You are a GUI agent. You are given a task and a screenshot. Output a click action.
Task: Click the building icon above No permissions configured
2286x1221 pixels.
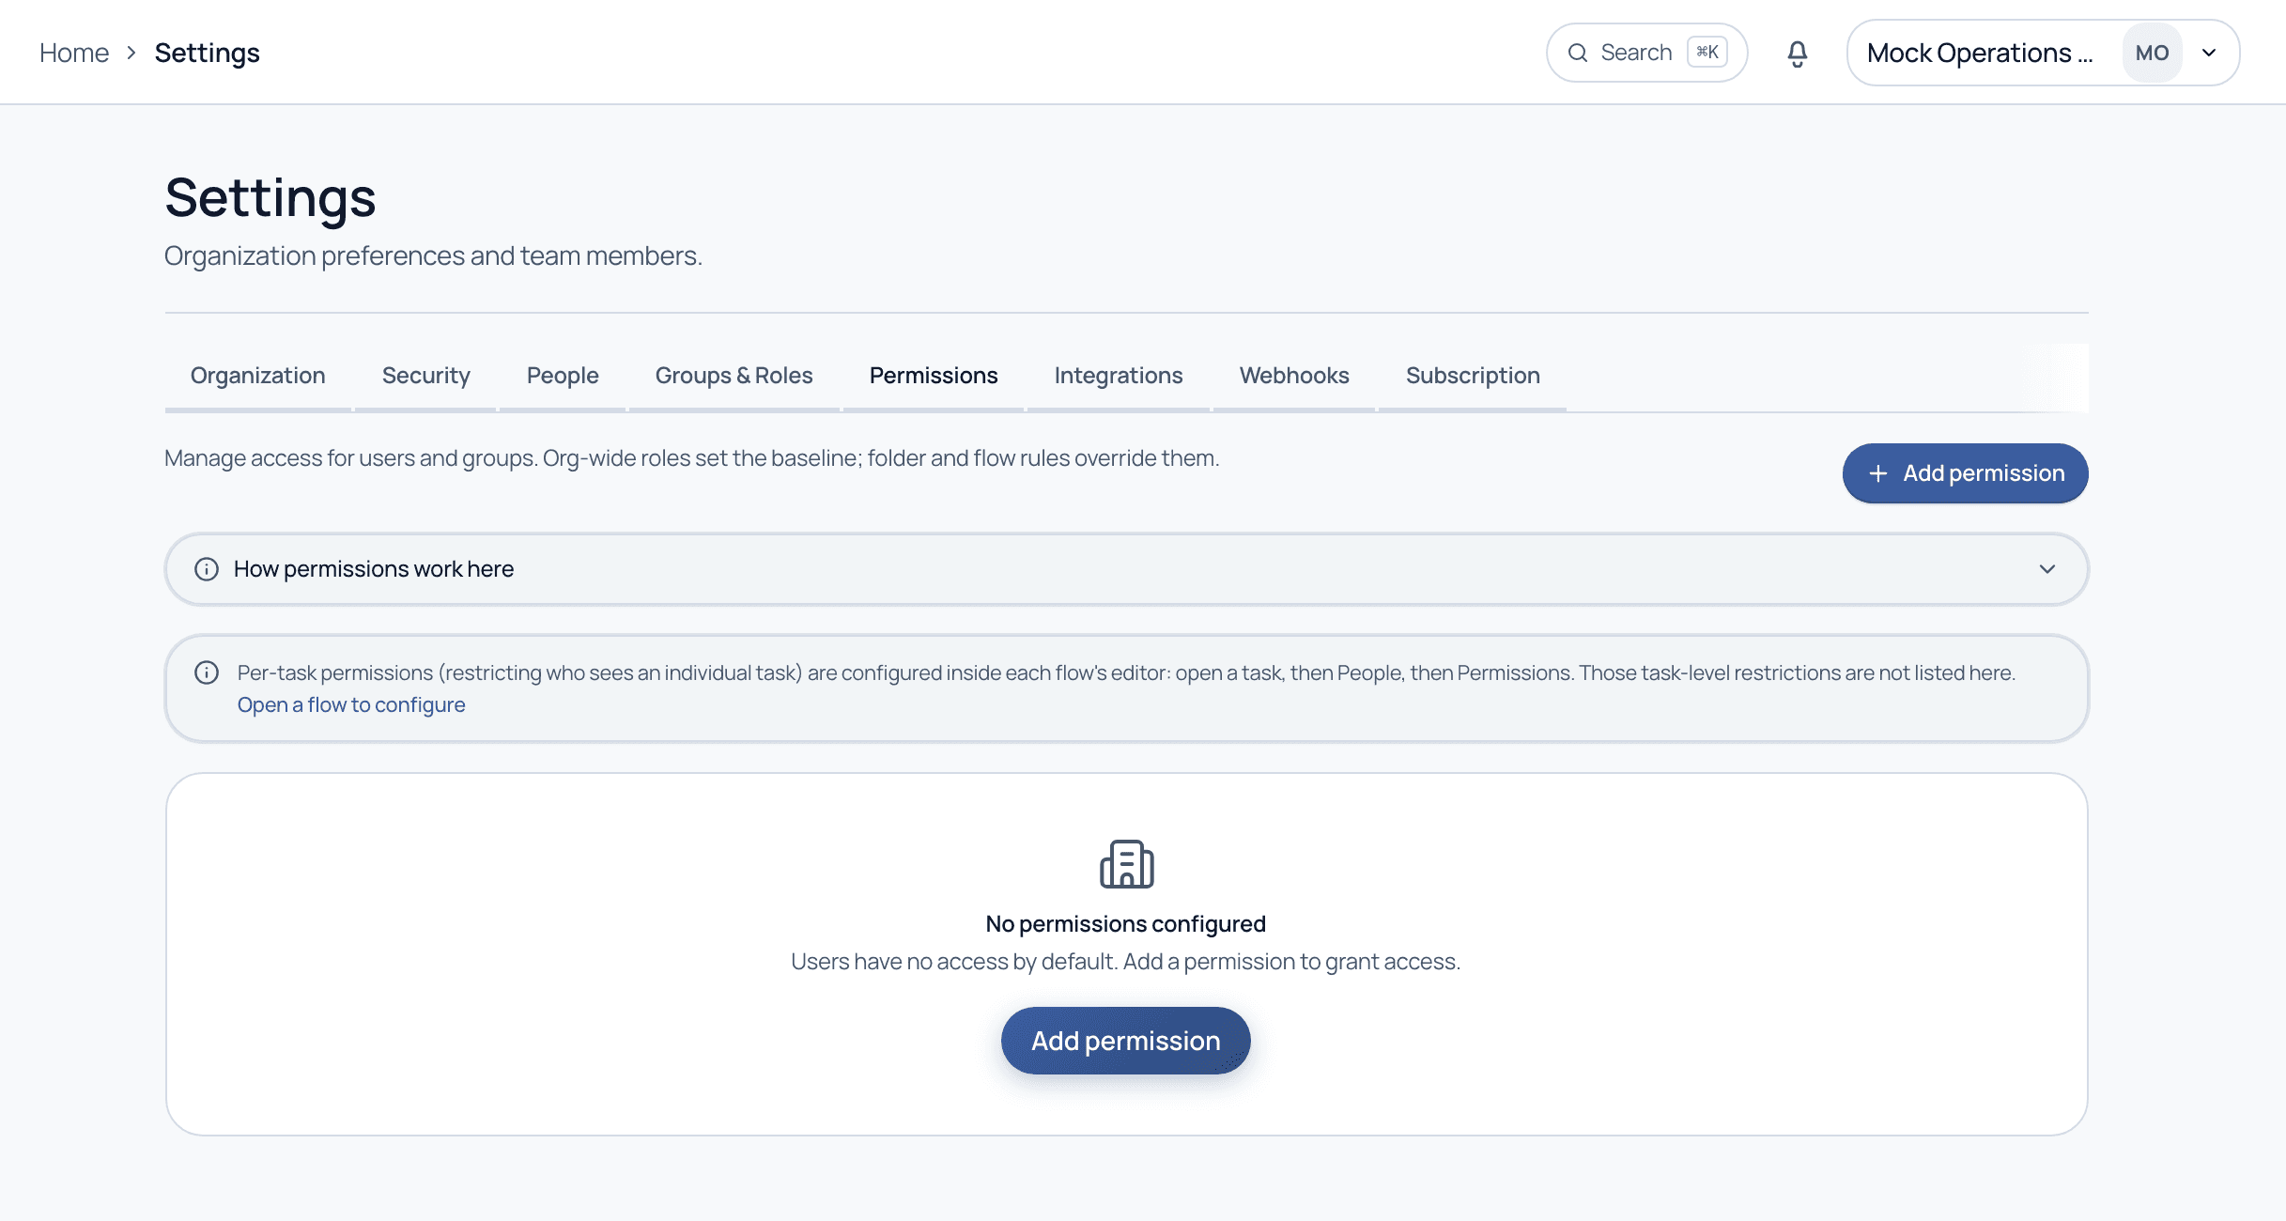click(1126, 864)
